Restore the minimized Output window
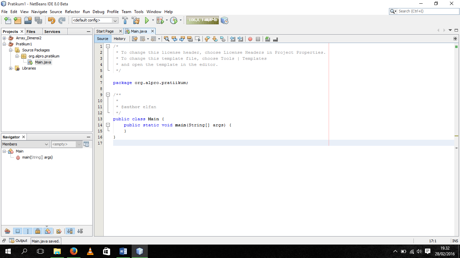The image size is (460, 258). pos(20,241)
